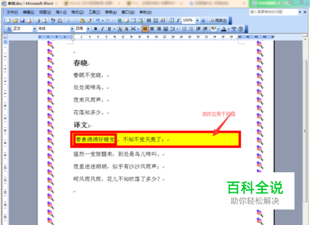Click the poem line 花落知多少
Viewport: 310px width, 225px height.
click(x=89, y=112)
